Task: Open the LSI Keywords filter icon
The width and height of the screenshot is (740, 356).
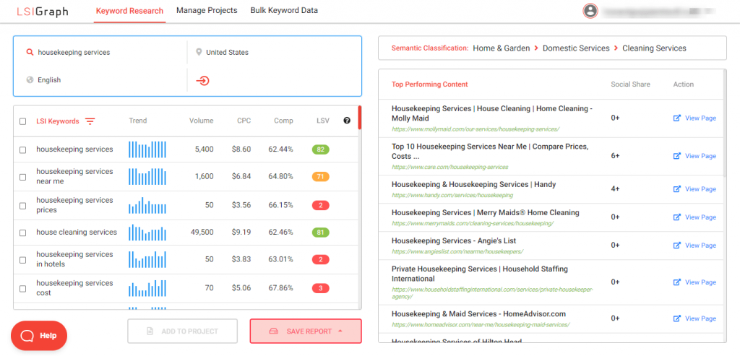Action: pos(90,121)
